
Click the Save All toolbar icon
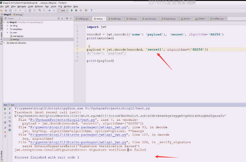coord(6,10)
